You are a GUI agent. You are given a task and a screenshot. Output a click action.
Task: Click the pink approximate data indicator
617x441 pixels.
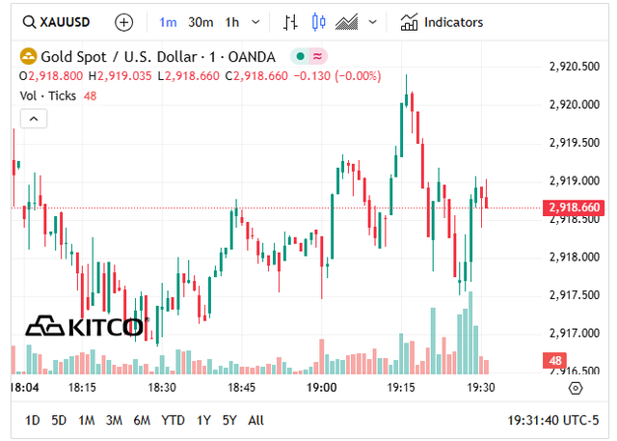[x=317, y=57]
